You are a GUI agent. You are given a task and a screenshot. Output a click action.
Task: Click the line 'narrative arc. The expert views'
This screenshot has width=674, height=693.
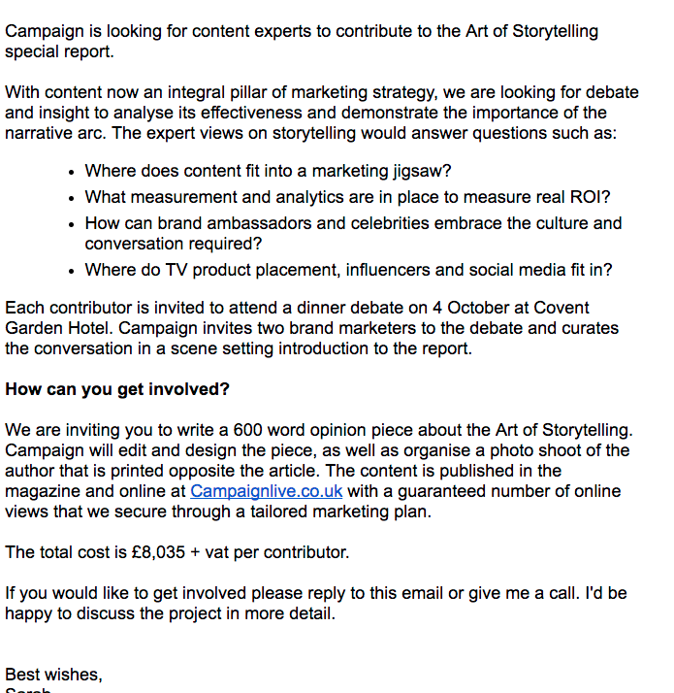point(310,133)
